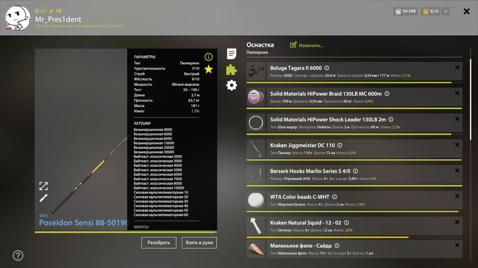The image size is (478, 268).
Task: Click the rod wear bar under preview
Action: click(126, 232)
